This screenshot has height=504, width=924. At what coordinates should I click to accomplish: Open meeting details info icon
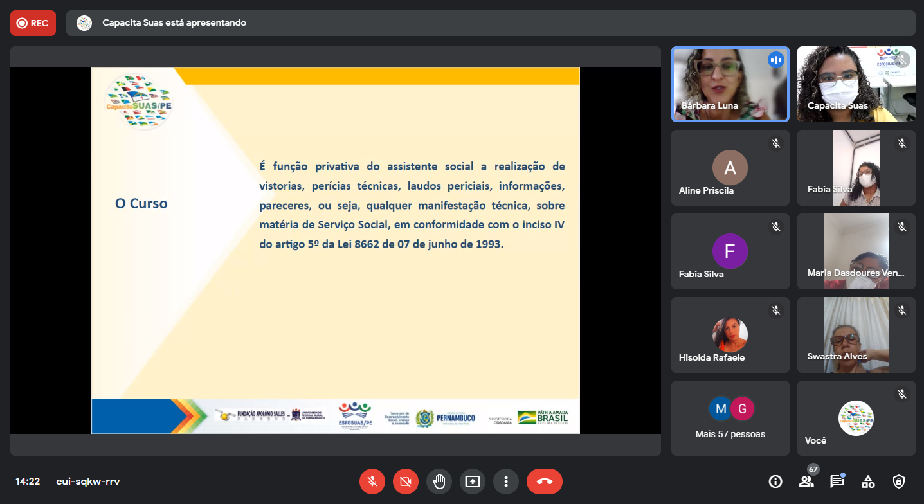775,482
